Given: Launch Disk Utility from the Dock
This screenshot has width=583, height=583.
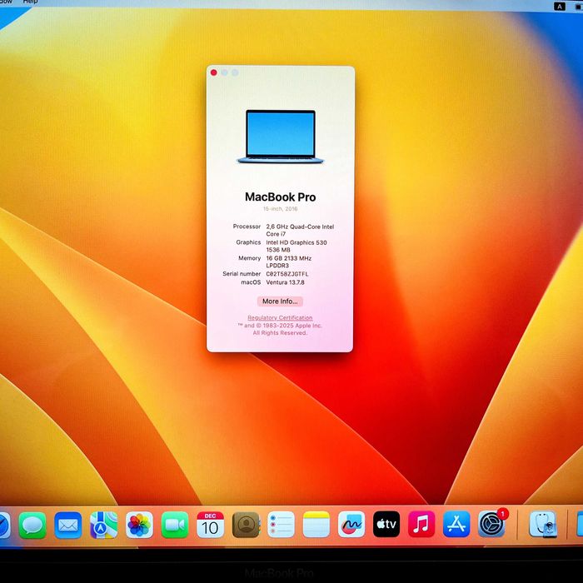Looking at the screenshot, I should [543, 525].
